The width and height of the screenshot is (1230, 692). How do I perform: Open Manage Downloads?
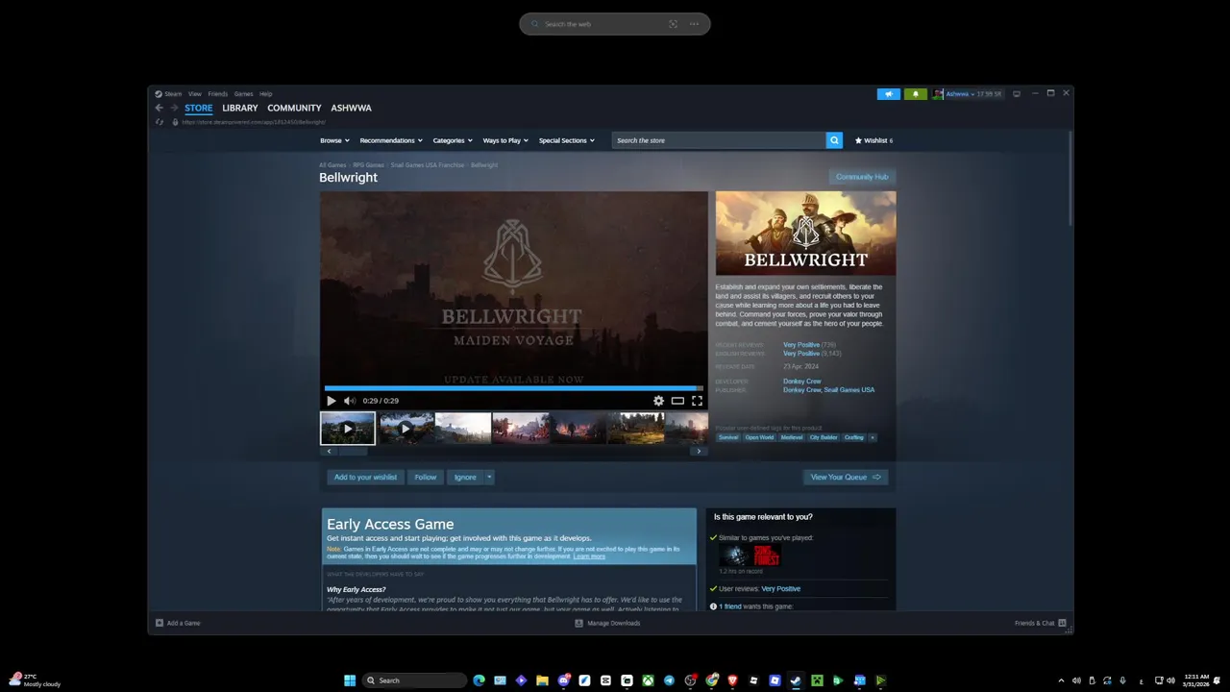(607, 623)
